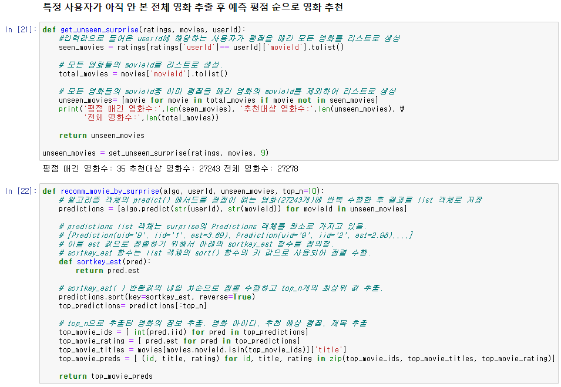Screen dimensions: 561x387
Task: Click the 'unseen_movies= [movie for movie' line
Action: click(x=219, y=100)
